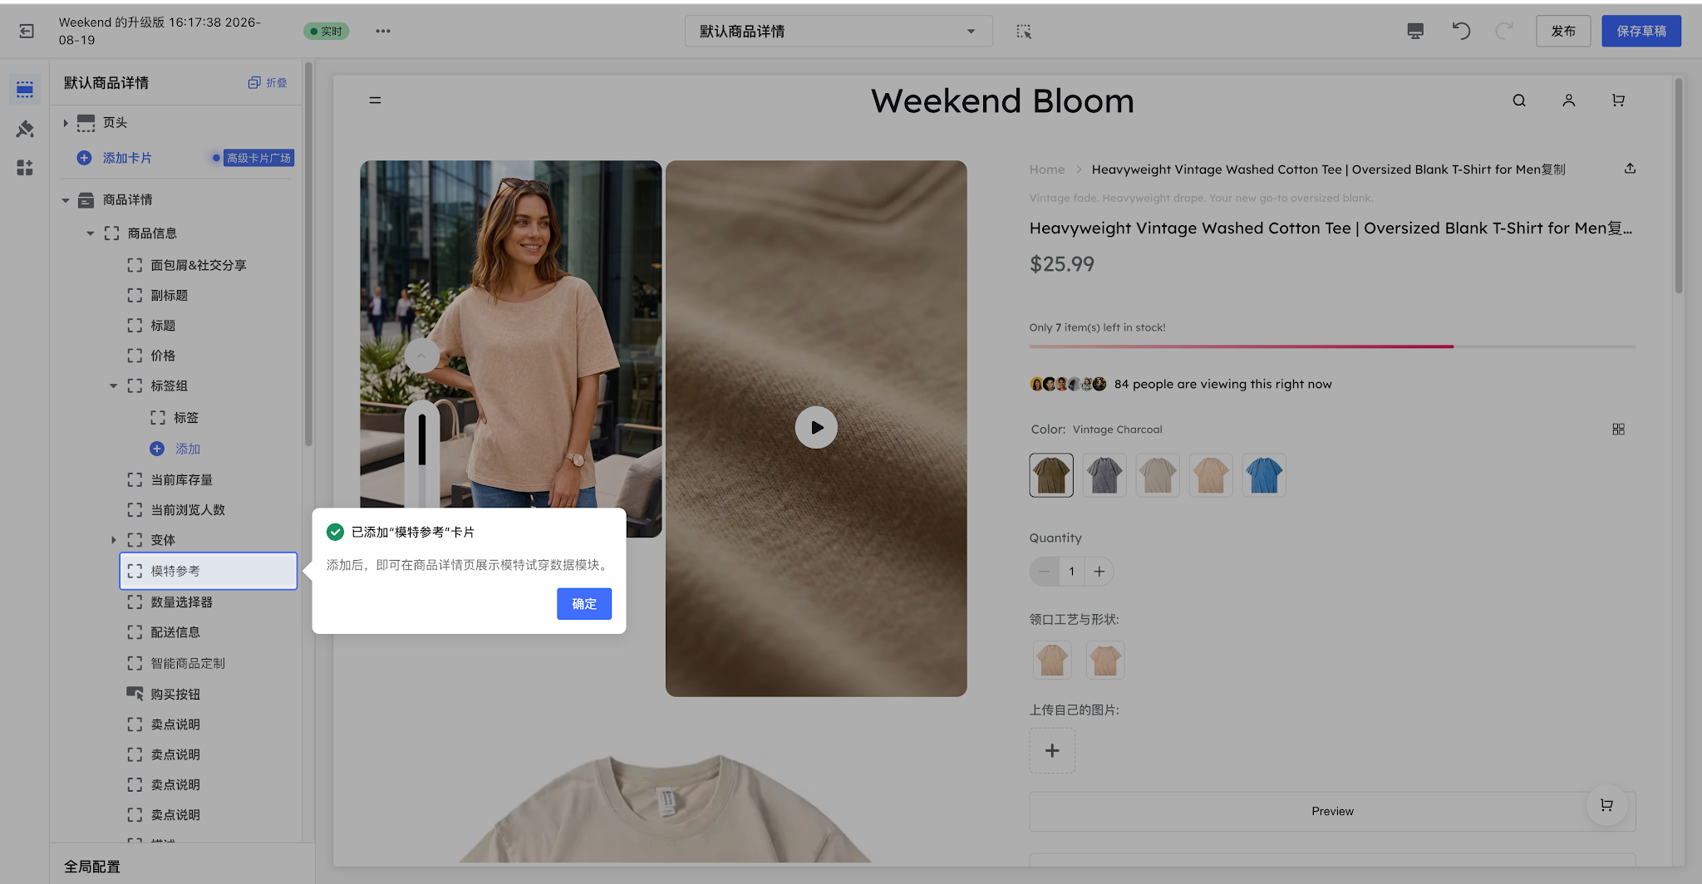The image size is (1702, 884).
Task: Collapse the 标签组 tree group
Action: [114, 386]
